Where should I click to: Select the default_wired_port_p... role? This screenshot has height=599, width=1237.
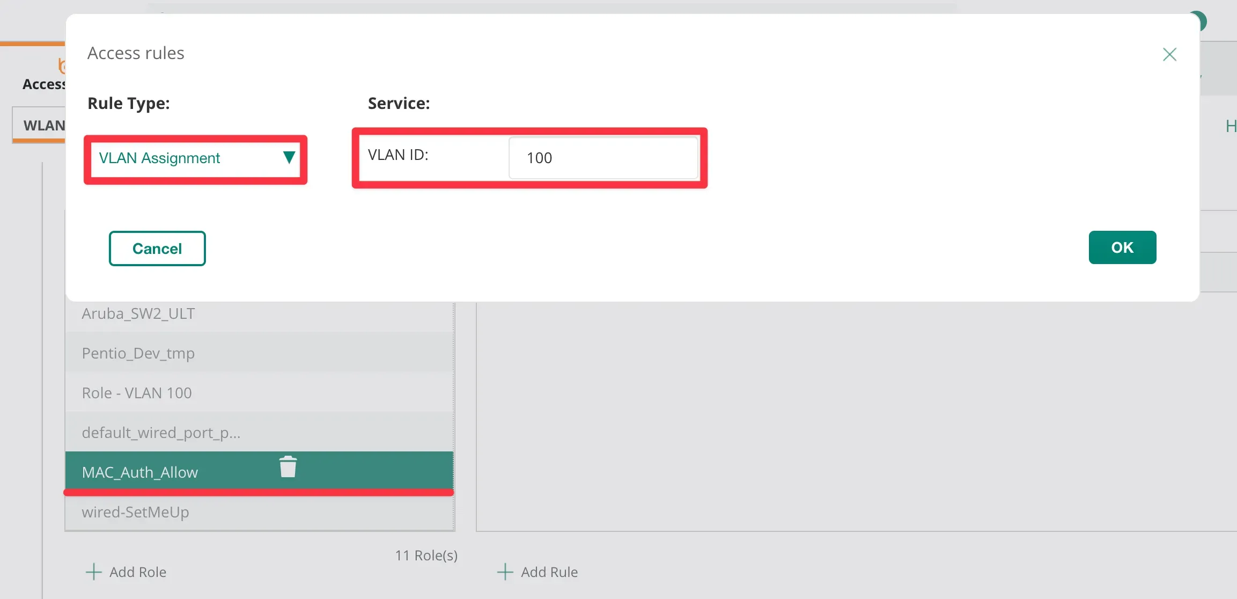pyautogui.click(x=161, y=433)
